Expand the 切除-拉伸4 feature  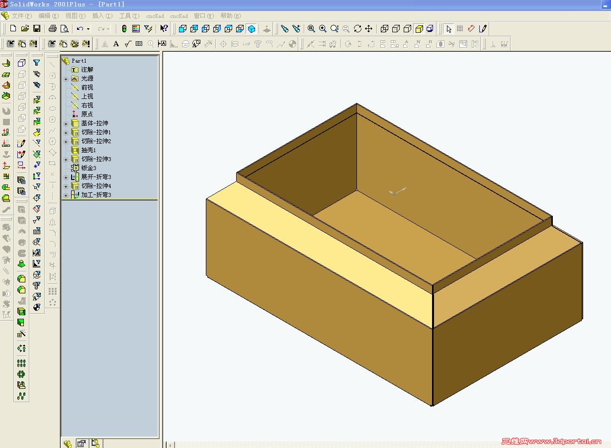click(66, 186)
